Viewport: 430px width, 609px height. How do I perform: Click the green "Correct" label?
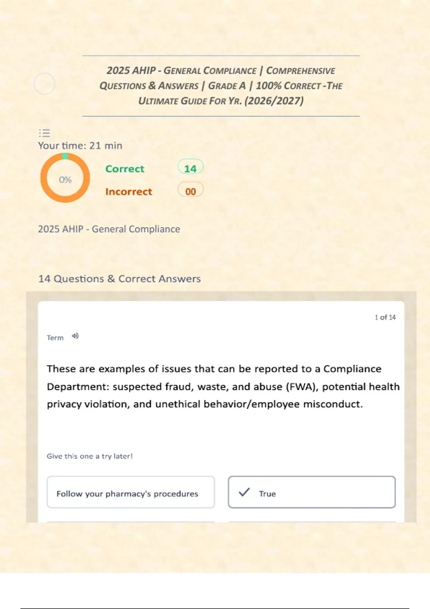click(125, 169)
